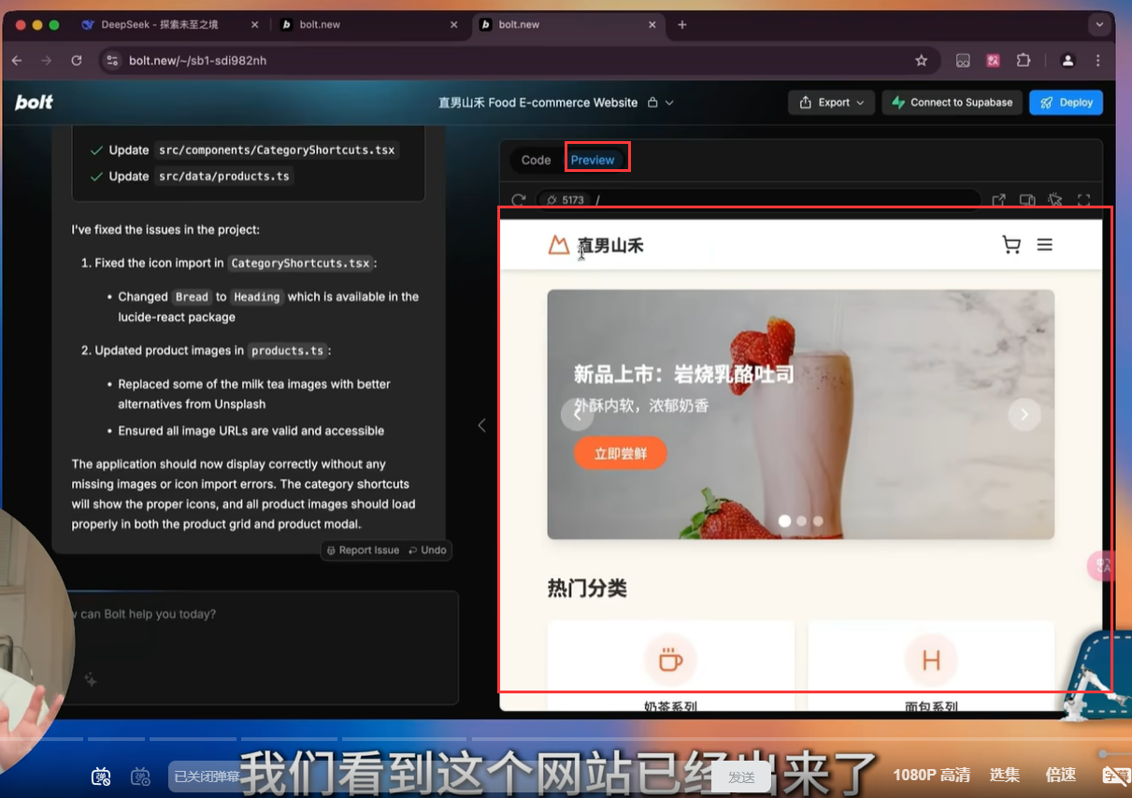Open preview in a new tab
Viewport: 1132px width, 798px height.
coord(998,200)
